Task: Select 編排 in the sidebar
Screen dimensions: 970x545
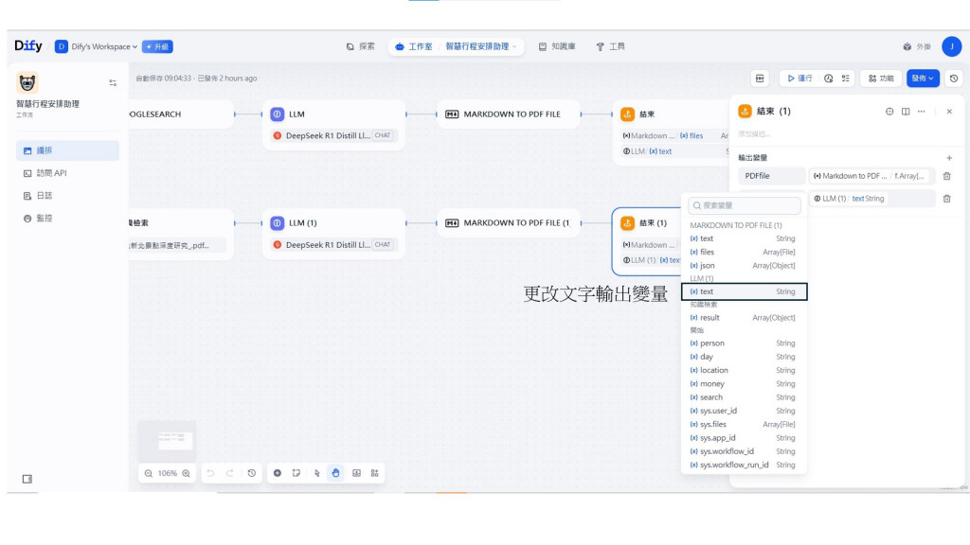Action: coord(67,150)
